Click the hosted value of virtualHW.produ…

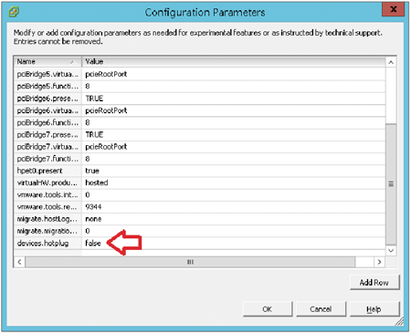click(x=97, y=183)
